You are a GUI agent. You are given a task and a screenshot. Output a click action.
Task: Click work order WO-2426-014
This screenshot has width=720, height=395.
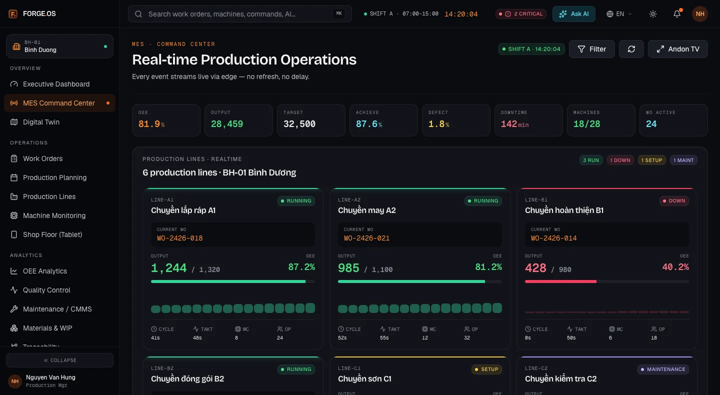pyautogui.click(x=554, y=238)
